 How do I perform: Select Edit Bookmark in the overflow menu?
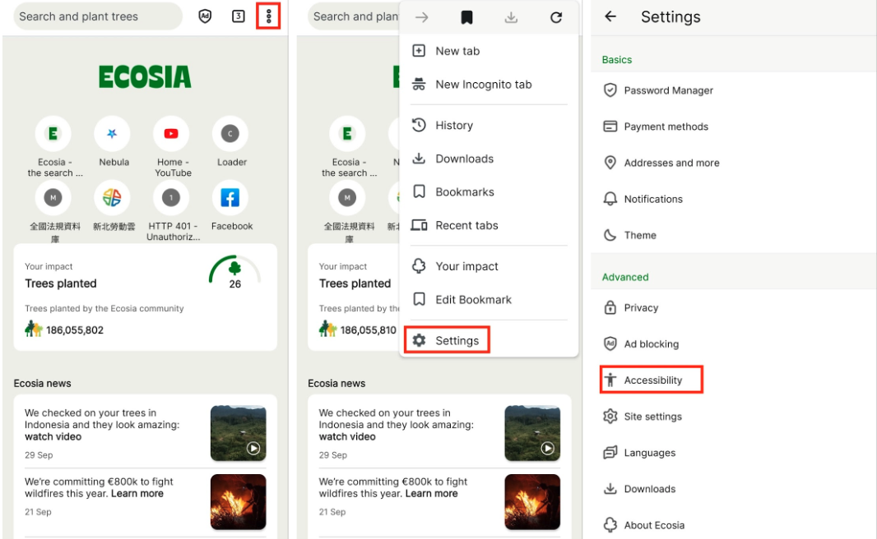coord(489,300)
